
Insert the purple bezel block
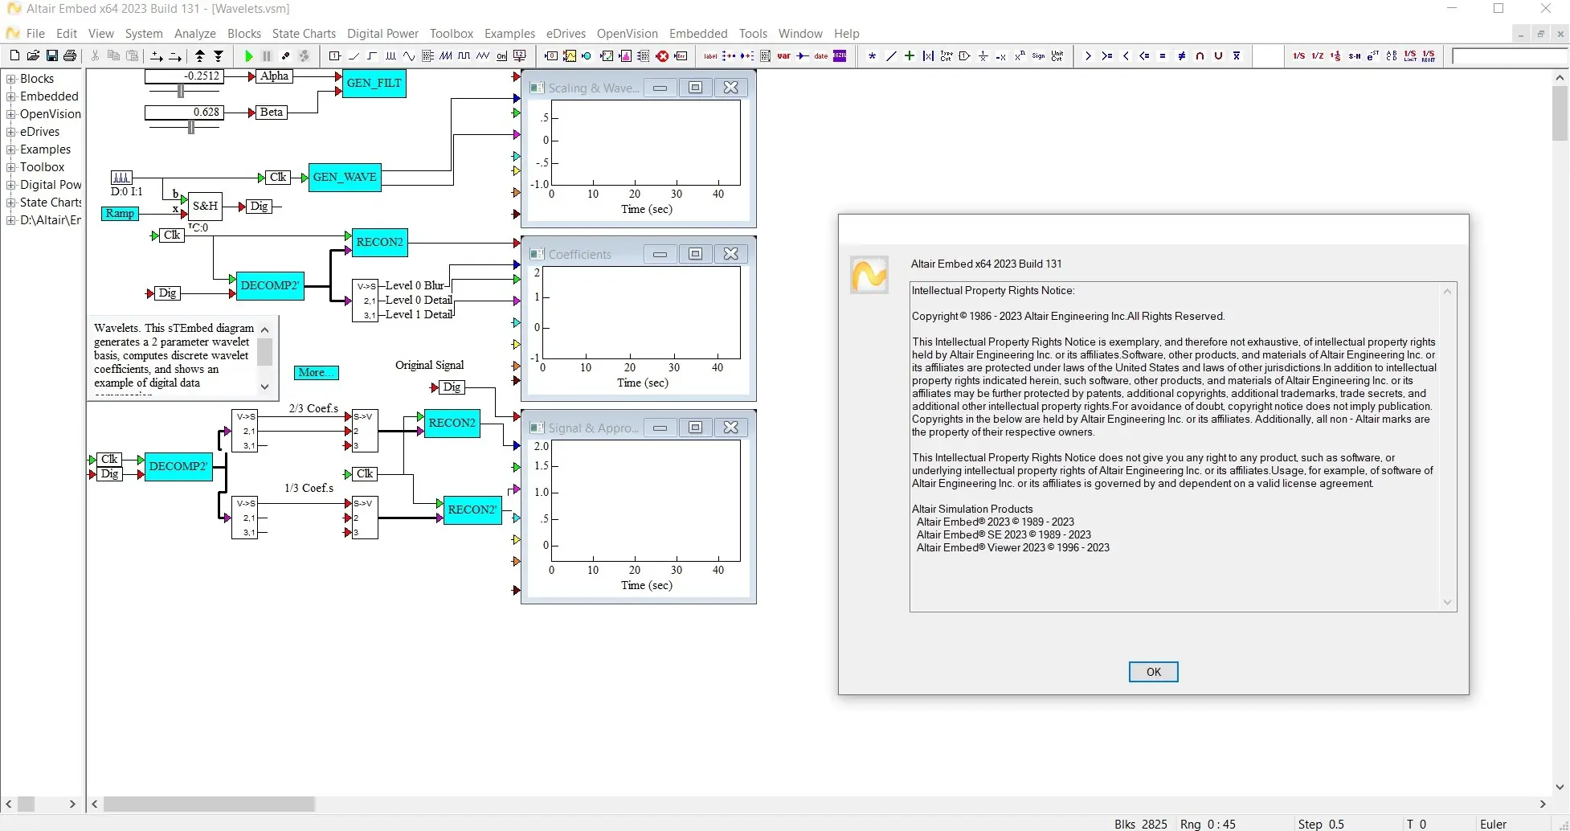pos(840,55)
